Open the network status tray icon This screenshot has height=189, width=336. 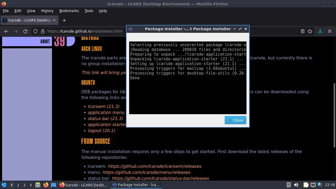tap(313, 185)
